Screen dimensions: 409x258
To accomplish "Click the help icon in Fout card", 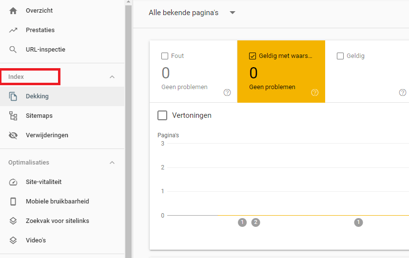I will 227,92.
